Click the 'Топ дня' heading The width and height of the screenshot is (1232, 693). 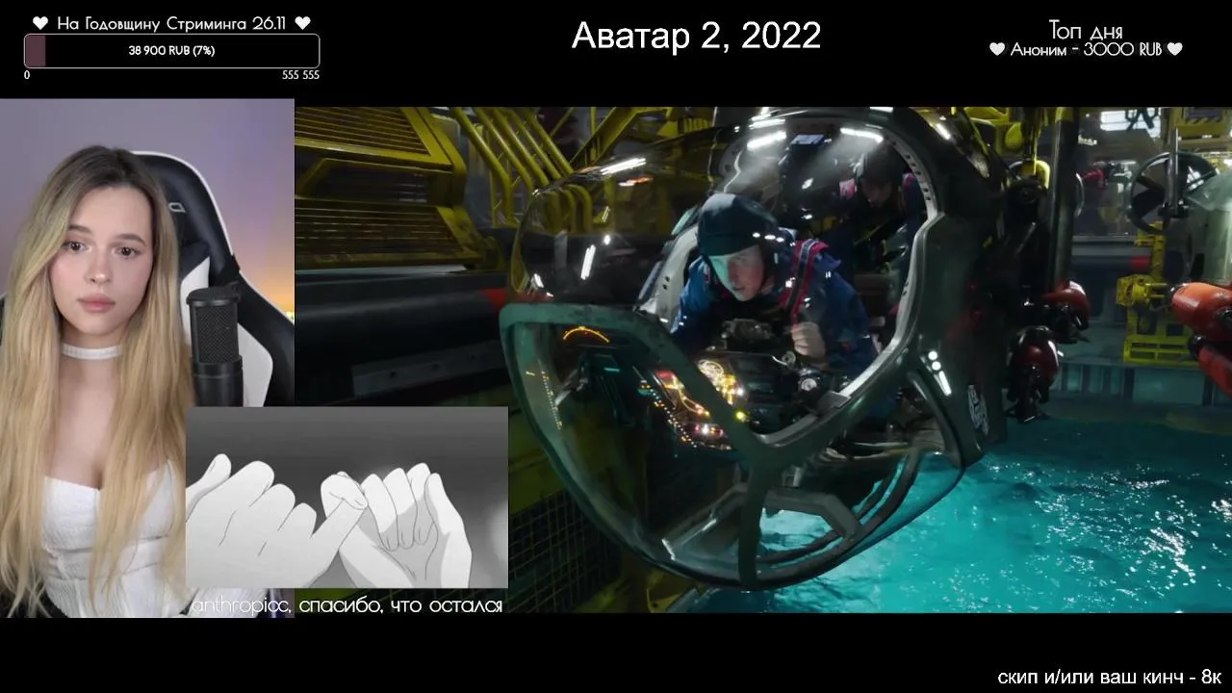[x=1086, y=31]
